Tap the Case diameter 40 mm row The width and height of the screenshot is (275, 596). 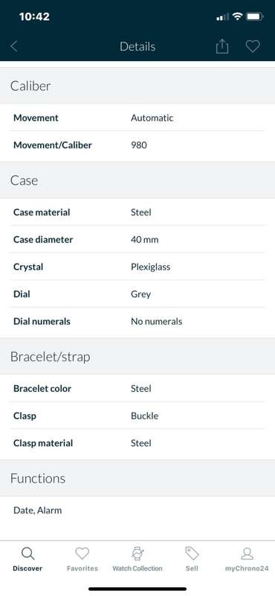pos(137,239)
